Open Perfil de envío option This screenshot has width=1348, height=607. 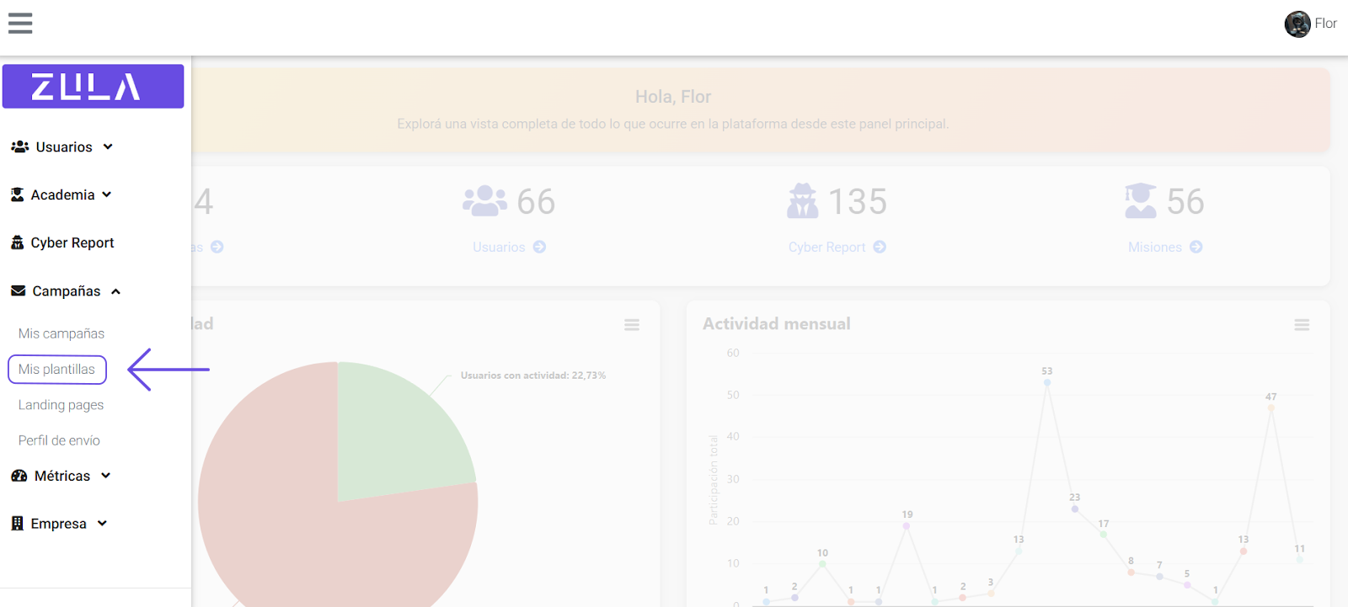(59, 440)
